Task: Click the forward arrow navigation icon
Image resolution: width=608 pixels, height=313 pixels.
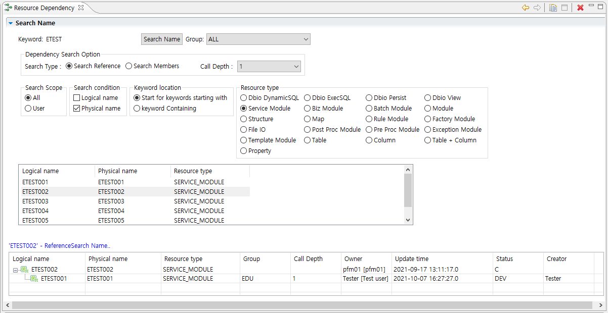Action: (537, 8)
